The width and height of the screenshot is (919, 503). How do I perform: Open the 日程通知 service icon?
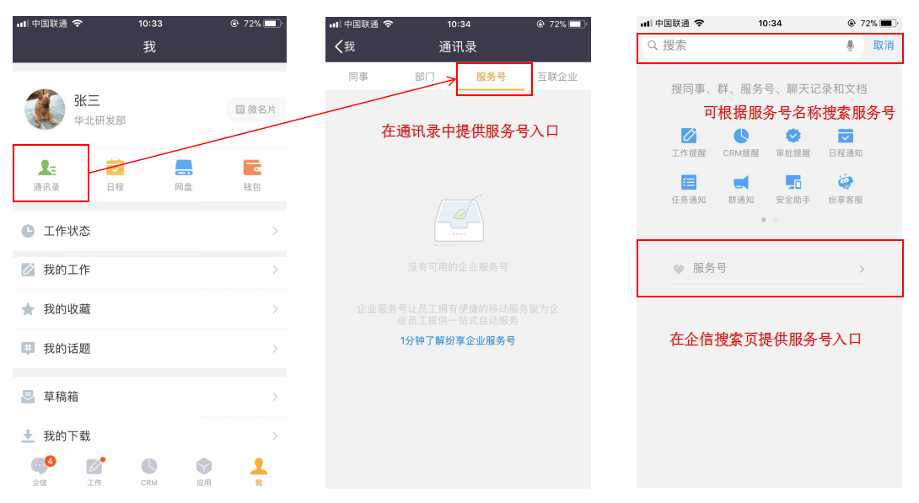845,142
